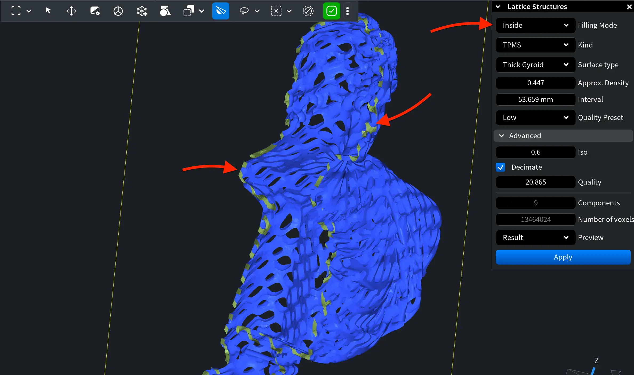Toggle the Decimate checkbox
Screen dimensions: 634x375
[500, 167]
